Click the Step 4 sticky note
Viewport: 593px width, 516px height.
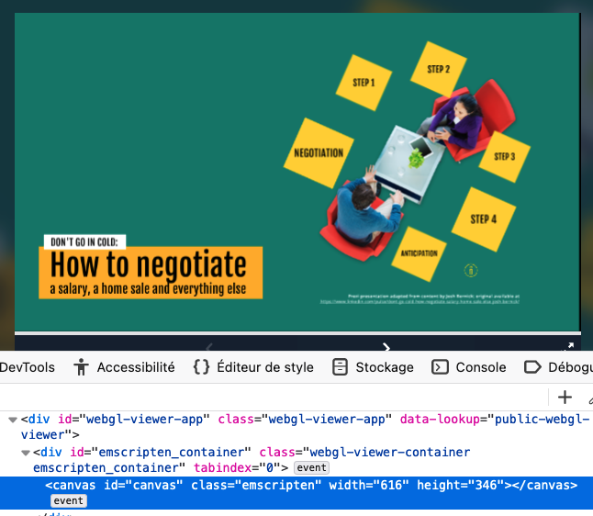(483, 219)
